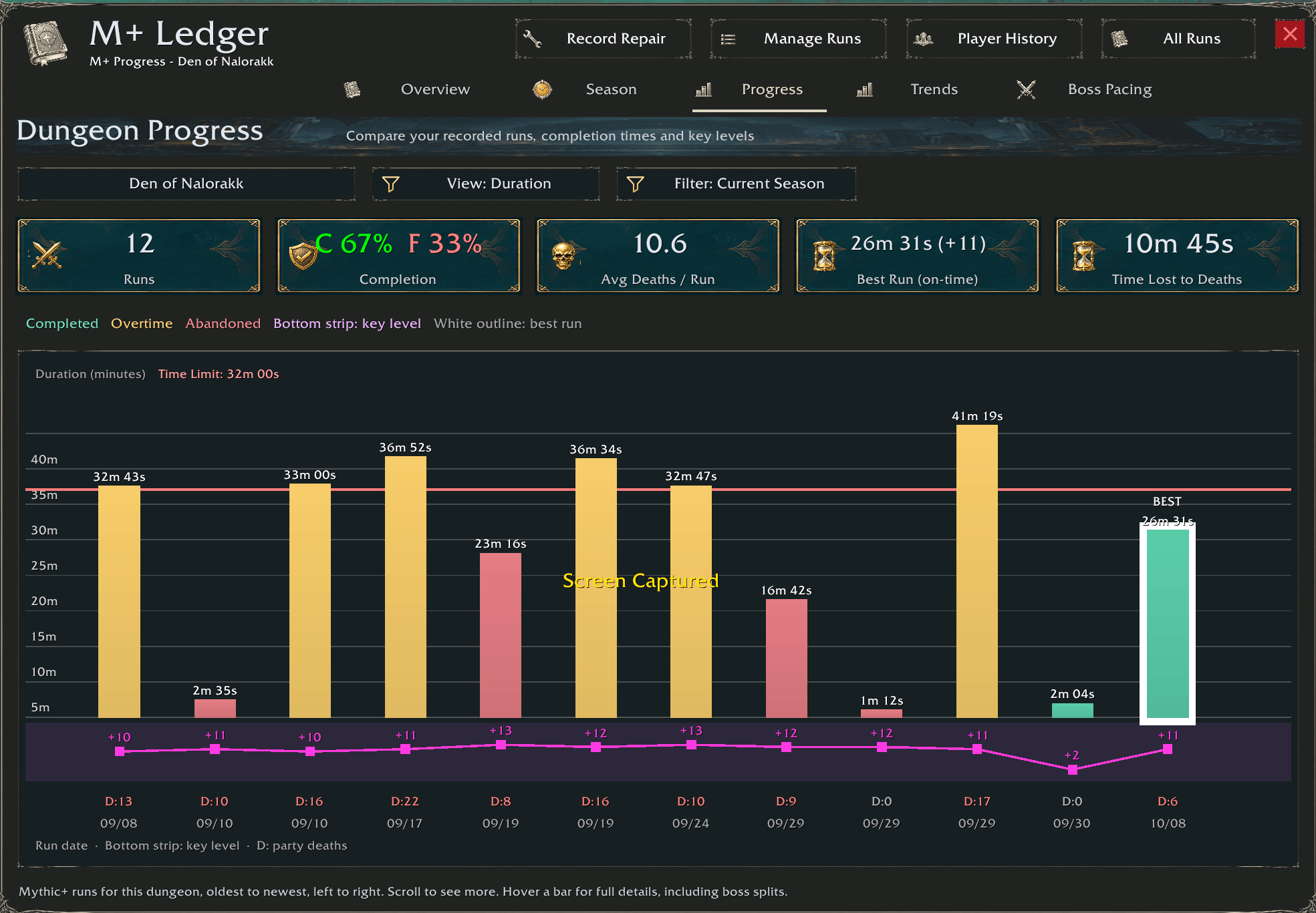Click the hourglass icon on Best Run card
The height and width of the screenshot is (913, 1316).
(x=825, y=256)
